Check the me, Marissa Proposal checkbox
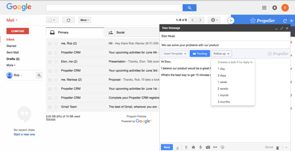 pyautogui.click(x=50, y=80)
